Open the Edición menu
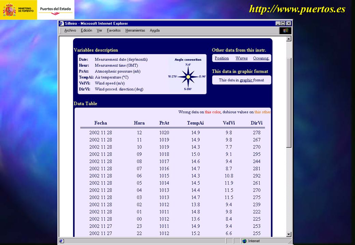The width and height of the screenshot is (355, 245). tap(86, 31)
